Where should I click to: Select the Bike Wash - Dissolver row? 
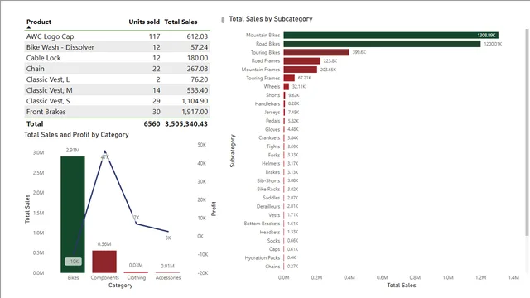click(117, 47)
